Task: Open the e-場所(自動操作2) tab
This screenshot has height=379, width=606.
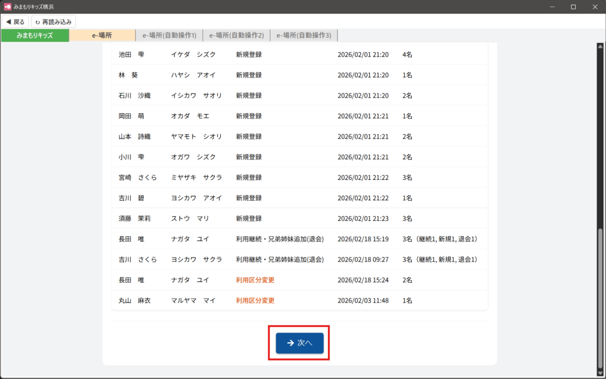Action: 237,36
